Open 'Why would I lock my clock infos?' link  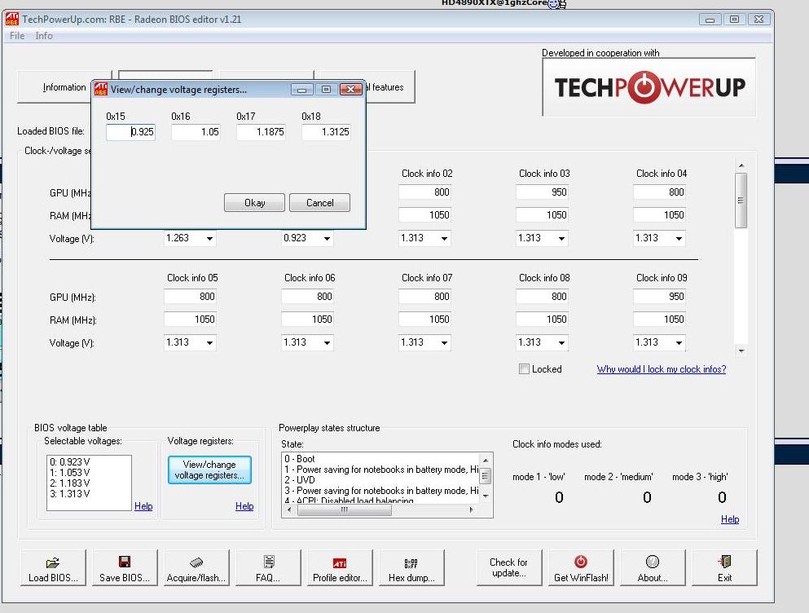(x=662, y=368)
